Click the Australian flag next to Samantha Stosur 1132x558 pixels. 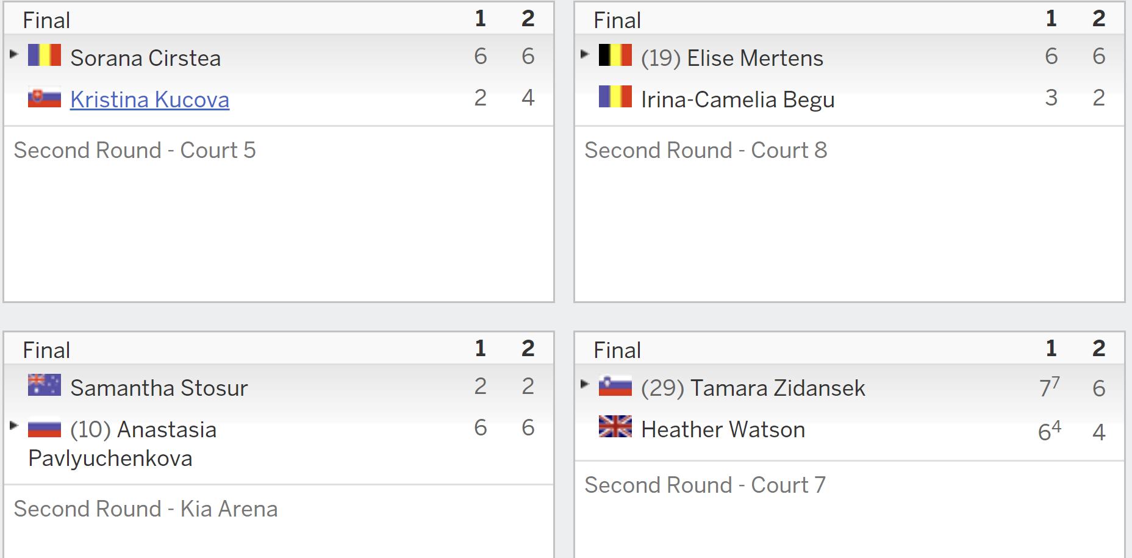click(45, 385)
